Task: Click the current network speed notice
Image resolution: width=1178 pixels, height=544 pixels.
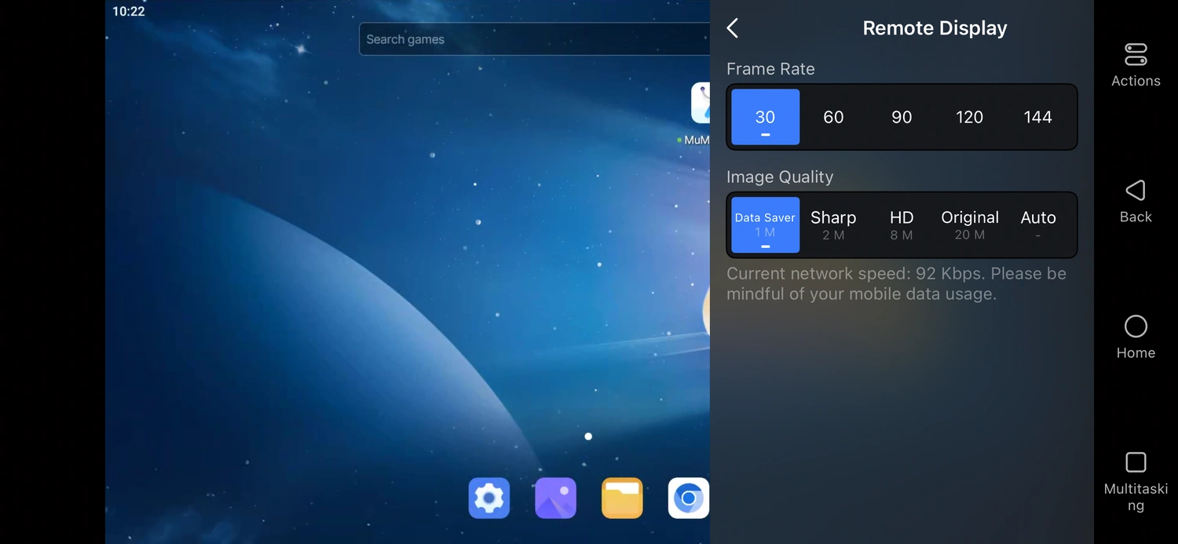Action: [896, 284]
